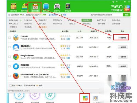Click the star rating of Google Chrome
This screenshot has height=103, width=137.
coord(65,55)
